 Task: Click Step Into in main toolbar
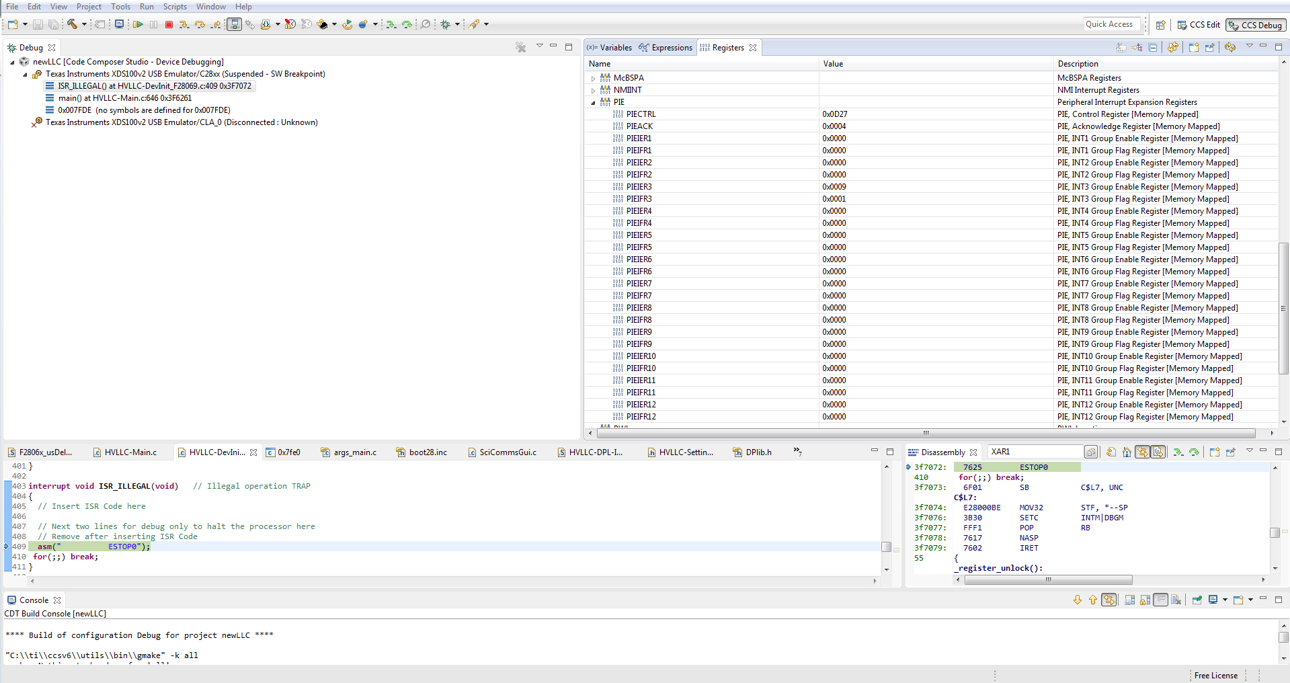[x=184, y=24]
